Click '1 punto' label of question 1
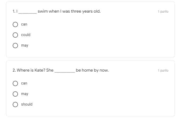The image size is (180, 119). pyautogui.click(x=163, y=12)
